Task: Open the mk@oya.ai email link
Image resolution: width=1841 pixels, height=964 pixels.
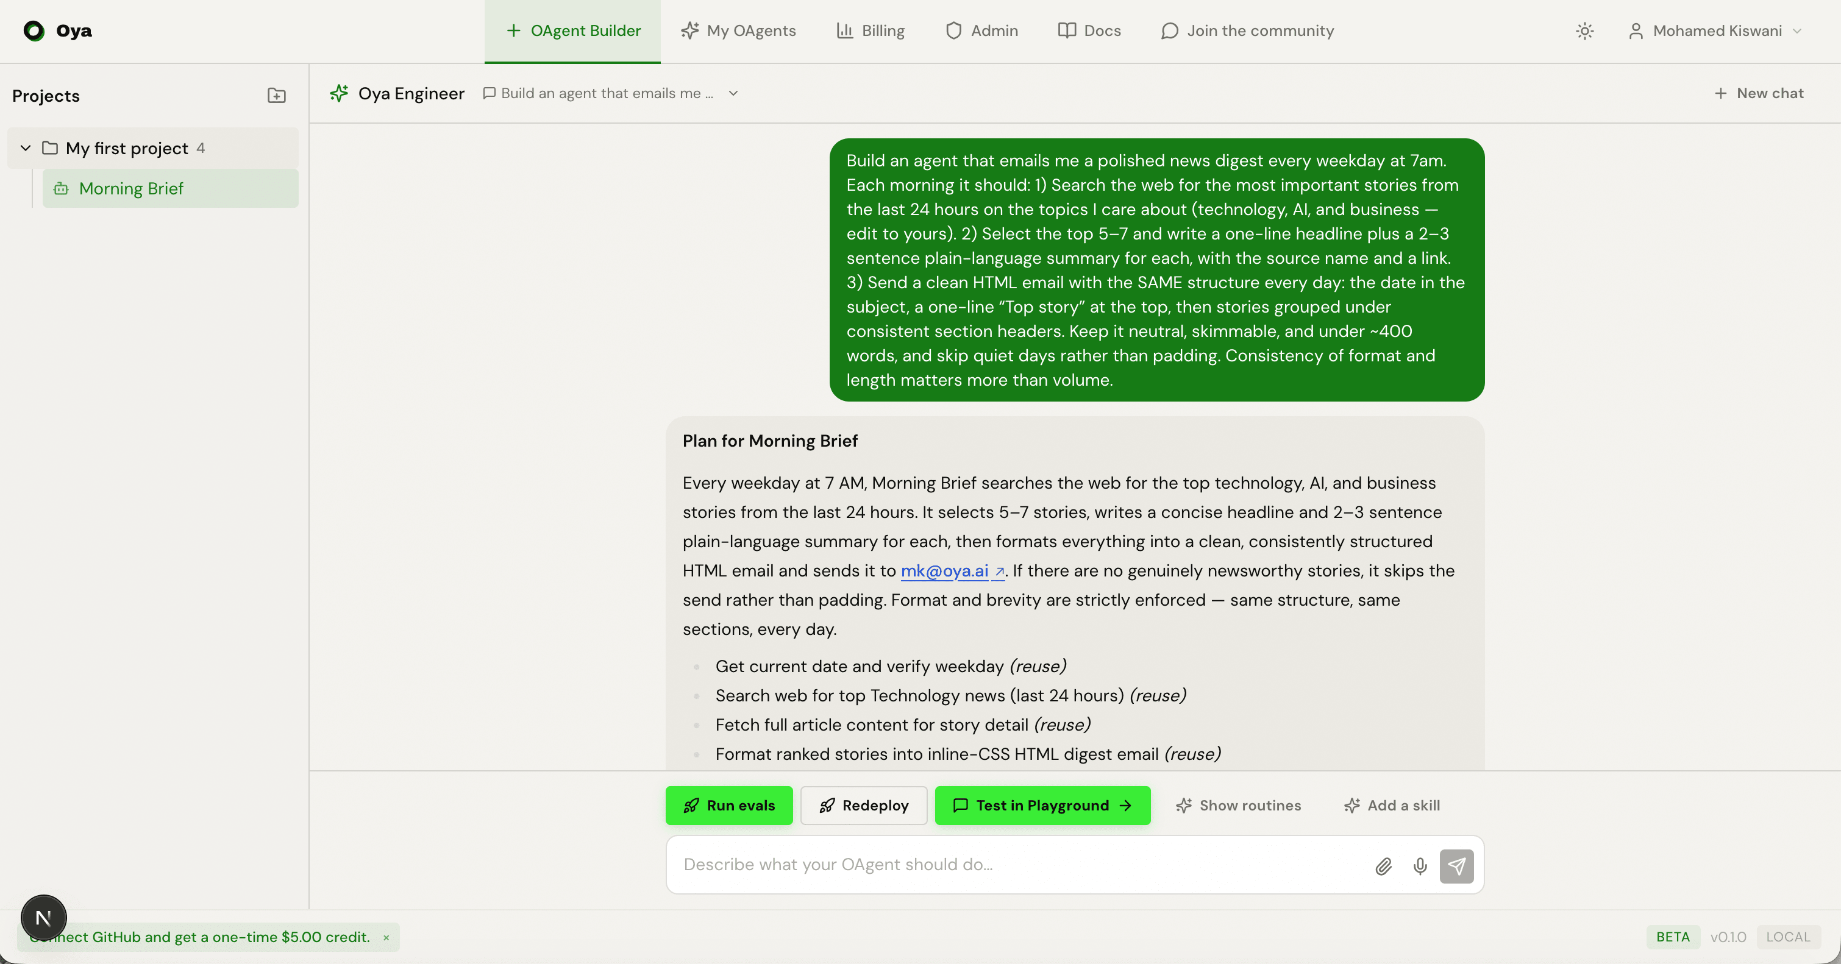Action: (952, 570)
